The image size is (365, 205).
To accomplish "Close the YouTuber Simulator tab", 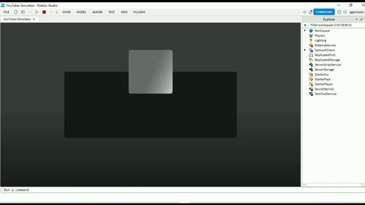I will (x=34, y=19).
